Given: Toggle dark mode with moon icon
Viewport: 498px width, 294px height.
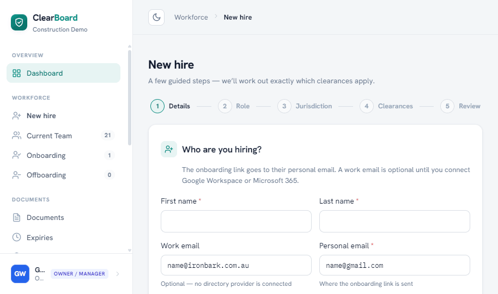Looking at the screenshot, I should coord(156,17).
